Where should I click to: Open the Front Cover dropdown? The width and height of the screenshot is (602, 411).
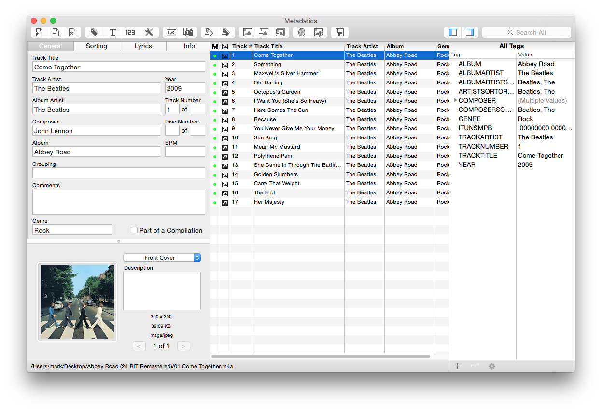click(162, 258)
